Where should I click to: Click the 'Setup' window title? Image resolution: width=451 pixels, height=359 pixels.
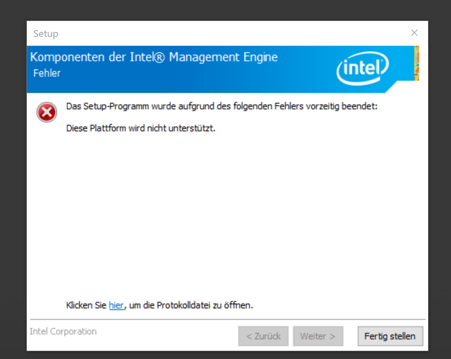pyautogui.click(x=46, y=34)
